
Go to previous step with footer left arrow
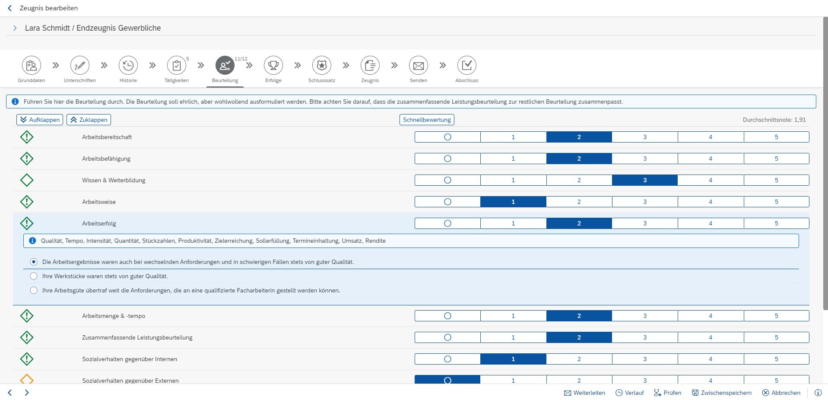[10, 393]
